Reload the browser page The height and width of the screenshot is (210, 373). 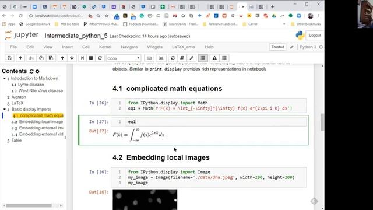pyautogui.click(x=21, y=16)
